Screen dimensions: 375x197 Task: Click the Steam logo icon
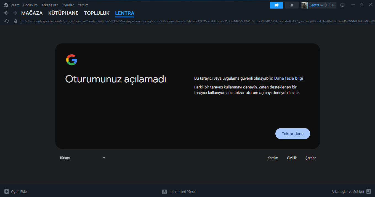click(6, 5)
